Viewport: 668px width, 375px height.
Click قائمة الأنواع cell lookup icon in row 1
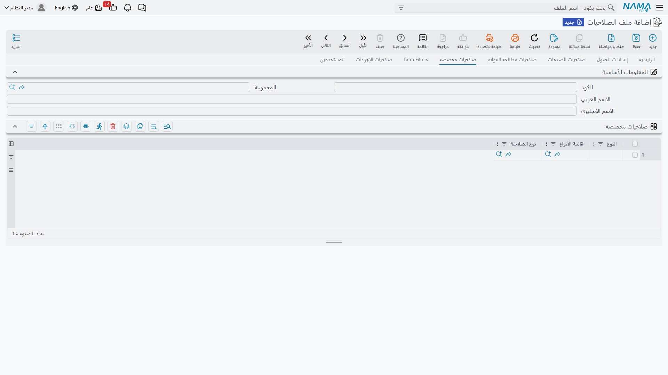(x=548, y=154)
